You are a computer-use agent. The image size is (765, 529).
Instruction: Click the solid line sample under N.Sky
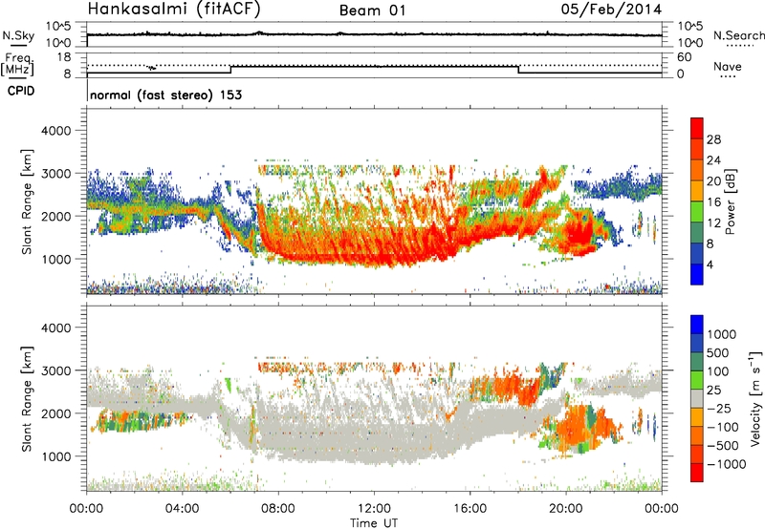[18, 45]
